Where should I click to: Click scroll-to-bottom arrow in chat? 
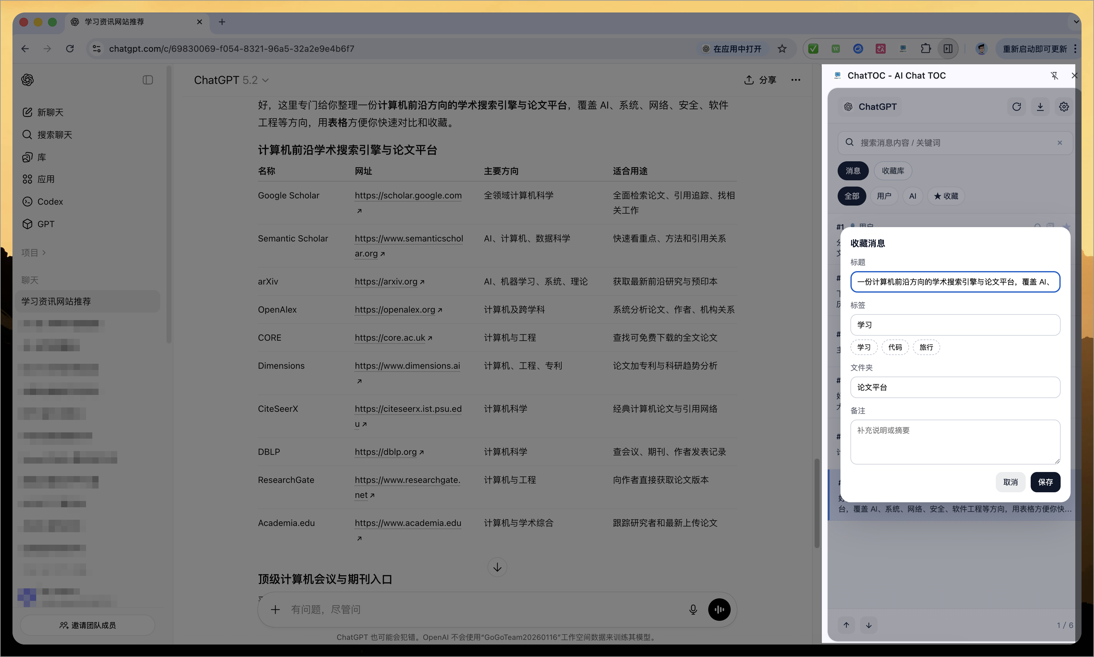(497, 567)
